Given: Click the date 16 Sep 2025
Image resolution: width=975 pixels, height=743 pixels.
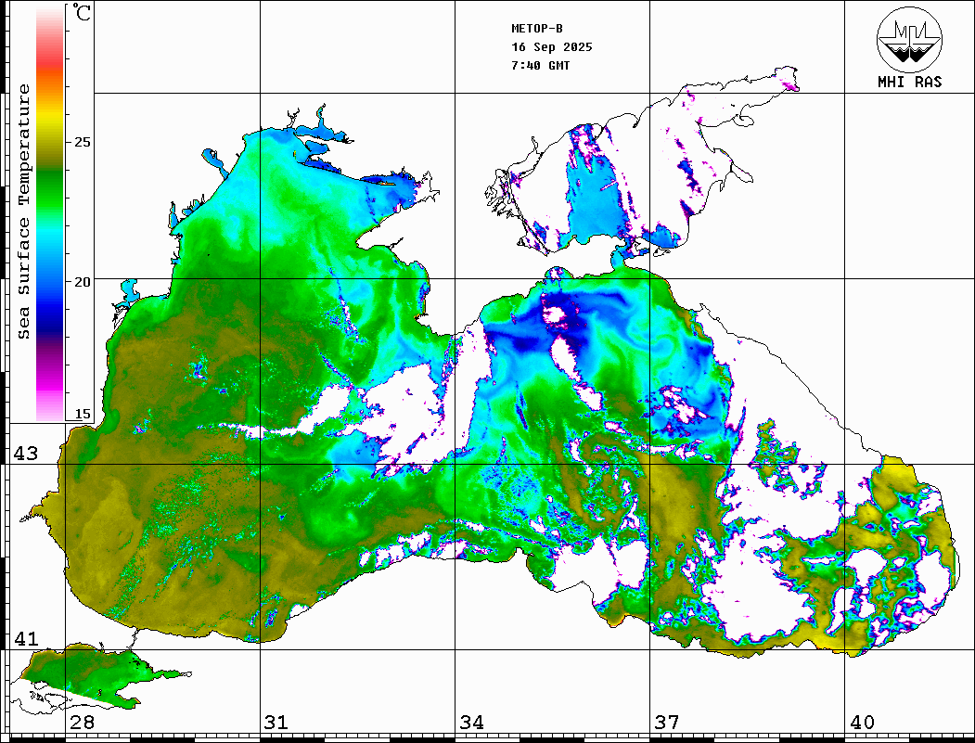Looking at the screenshot, I should click(x=551, y=47).
